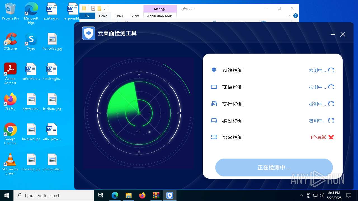The height and width of the screenshot is (201, 358).
Task: Open WinRAR from the taskbar
Action: point(156,195)
